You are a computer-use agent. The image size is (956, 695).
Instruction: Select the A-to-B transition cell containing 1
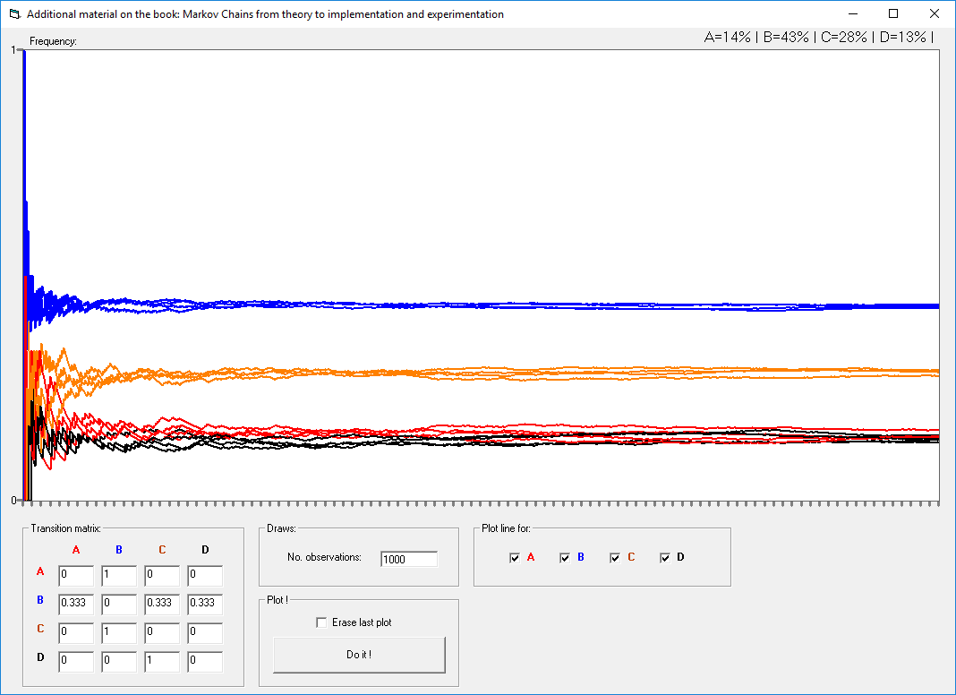[x=119, y=575]
